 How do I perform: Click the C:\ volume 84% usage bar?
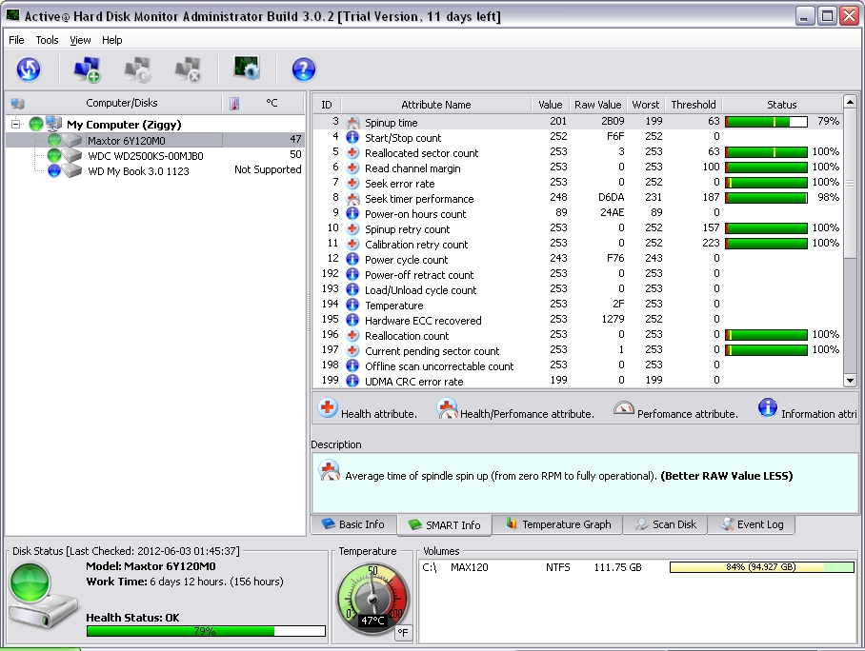761,567
